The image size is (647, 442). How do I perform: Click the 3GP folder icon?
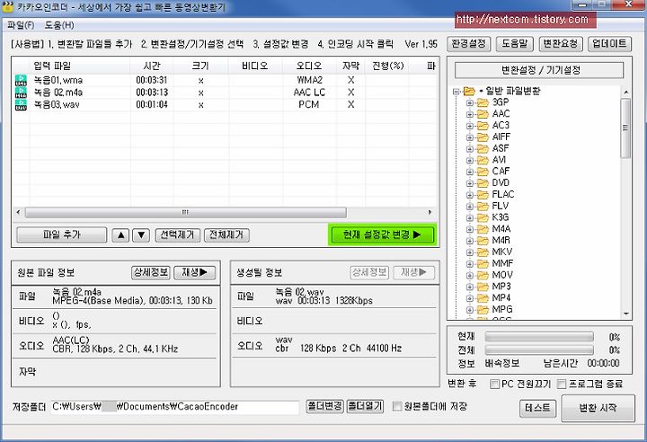483,102
